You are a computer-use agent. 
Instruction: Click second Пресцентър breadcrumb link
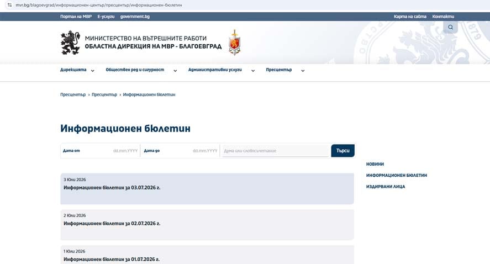104,94
